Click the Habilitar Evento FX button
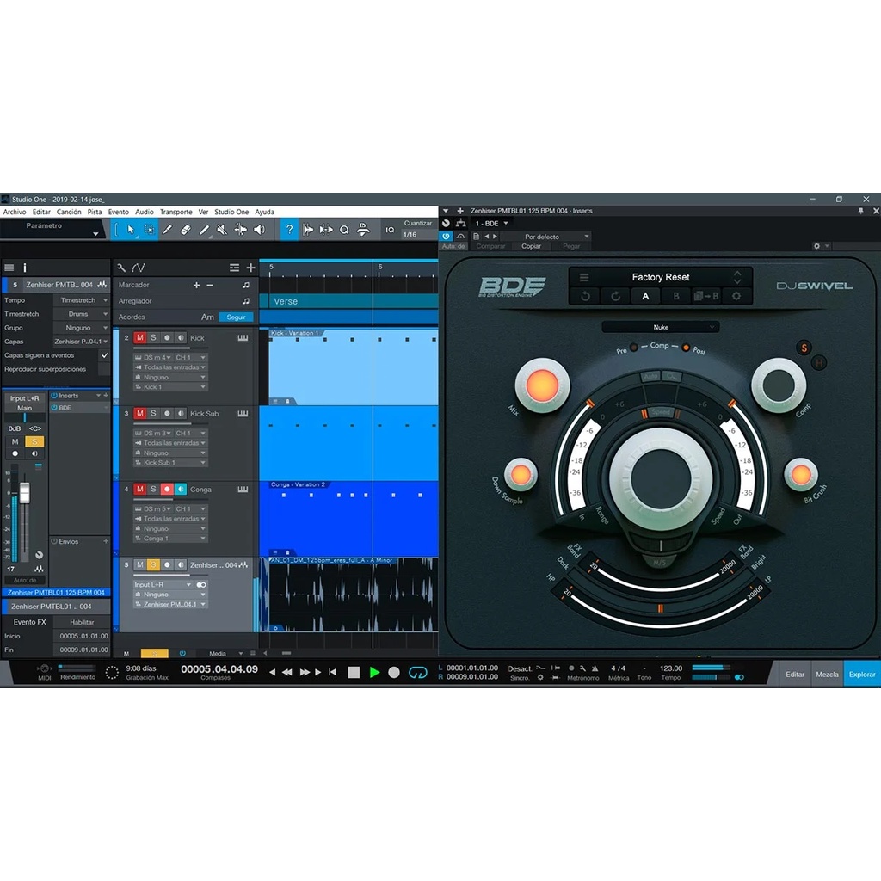Image resolution: width=881 pixels, height=881 pixels. click(82, 622)
